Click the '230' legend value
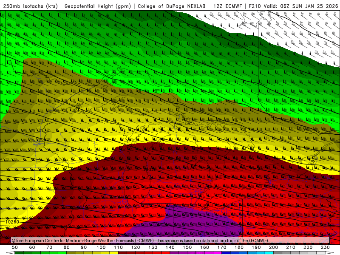Viewport: 340px width, 255px height. tap(325, 247)
